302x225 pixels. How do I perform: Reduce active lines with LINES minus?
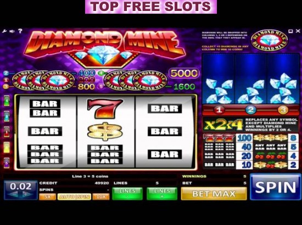[127, 194]
